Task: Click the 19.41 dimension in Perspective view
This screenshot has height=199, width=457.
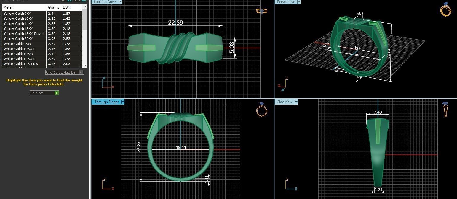Action: (358, 48)
